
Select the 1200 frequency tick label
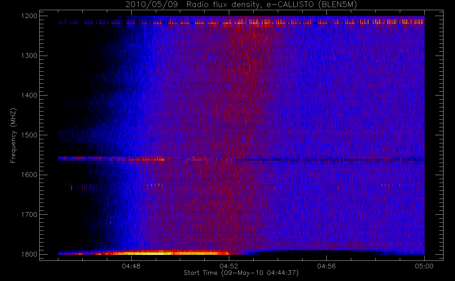coord(30,16)
